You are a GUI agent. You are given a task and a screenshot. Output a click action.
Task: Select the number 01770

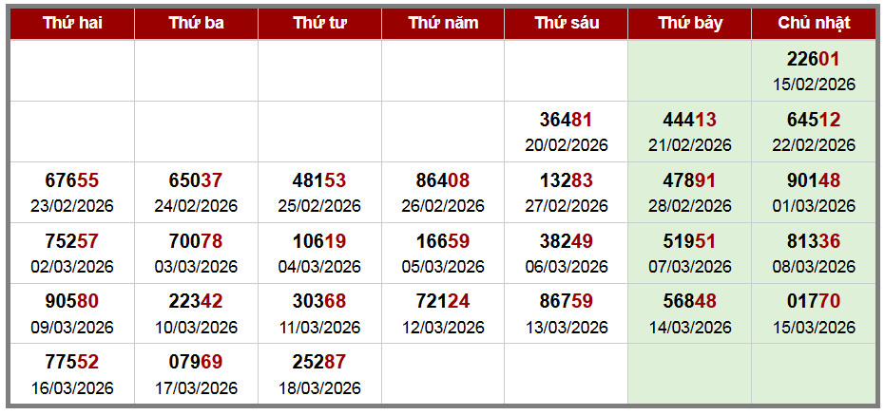[814, 302]
